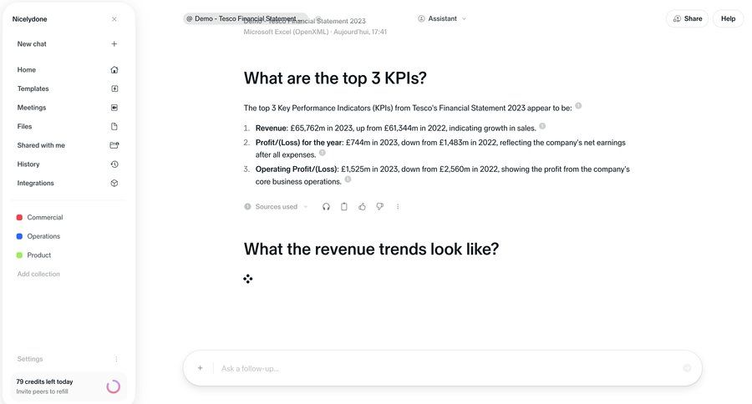Screen dimensions: 752x404
Task: Open the Assistant dropdown
Action: [442, 18]
